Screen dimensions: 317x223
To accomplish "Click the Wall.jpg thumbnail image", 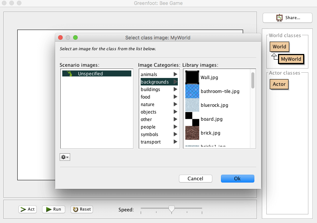I will pyautogui.click(x=192, y=78).
